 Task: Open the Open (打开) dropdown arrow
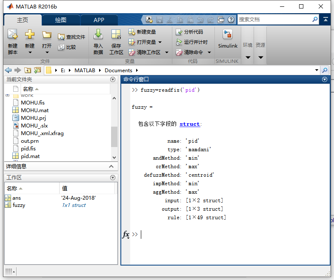coord(47,52)
